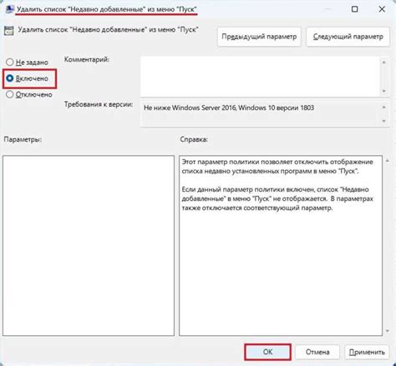
Task: Click the "Отмена" button
Action: (317, 352)
